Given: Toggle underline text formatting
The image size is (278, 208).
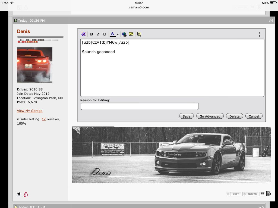Looking at the screenshot, I should [x=105, y=34].
